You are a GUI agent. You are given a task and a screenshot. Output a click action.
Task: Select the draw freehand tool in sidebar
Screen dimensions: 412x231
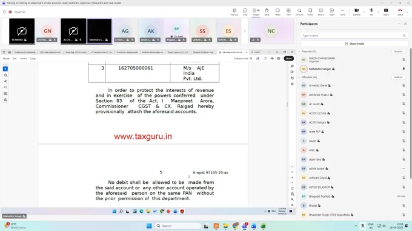pos(5,87)
